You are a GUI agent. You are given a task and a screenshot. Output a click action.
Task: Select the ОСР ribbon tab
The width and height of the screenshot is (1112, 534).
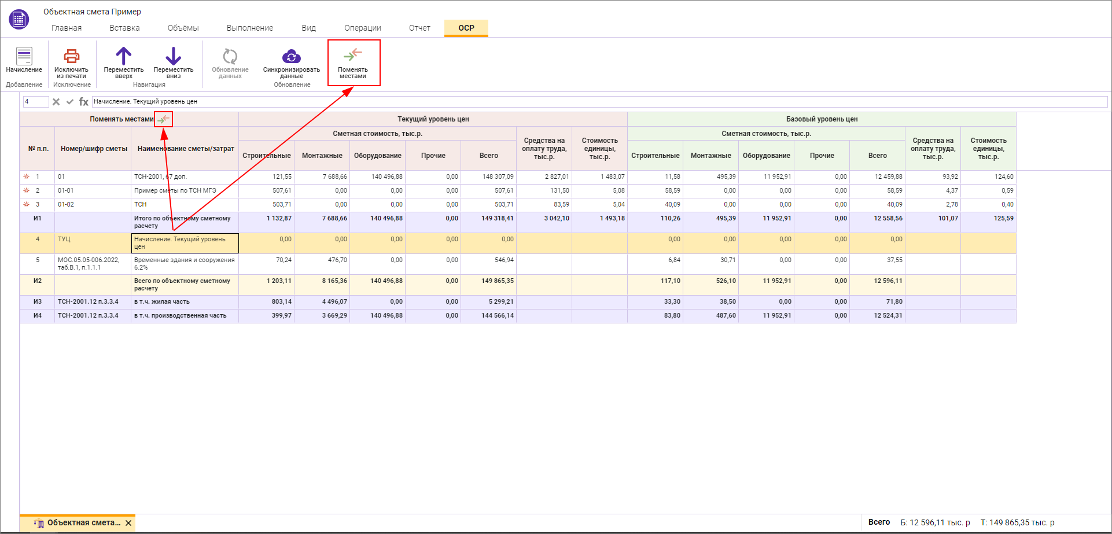pos(466,28)
